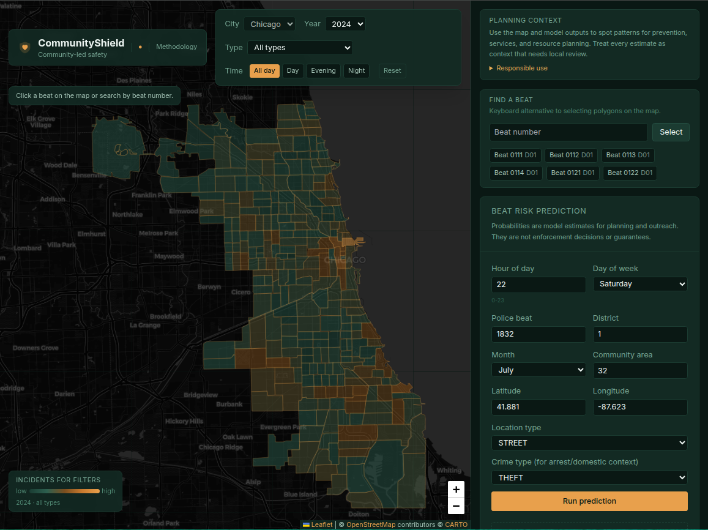Click the Police beat input field
Image resolution: width=708 pixels, height=530 pixels.
click(538, 334)
